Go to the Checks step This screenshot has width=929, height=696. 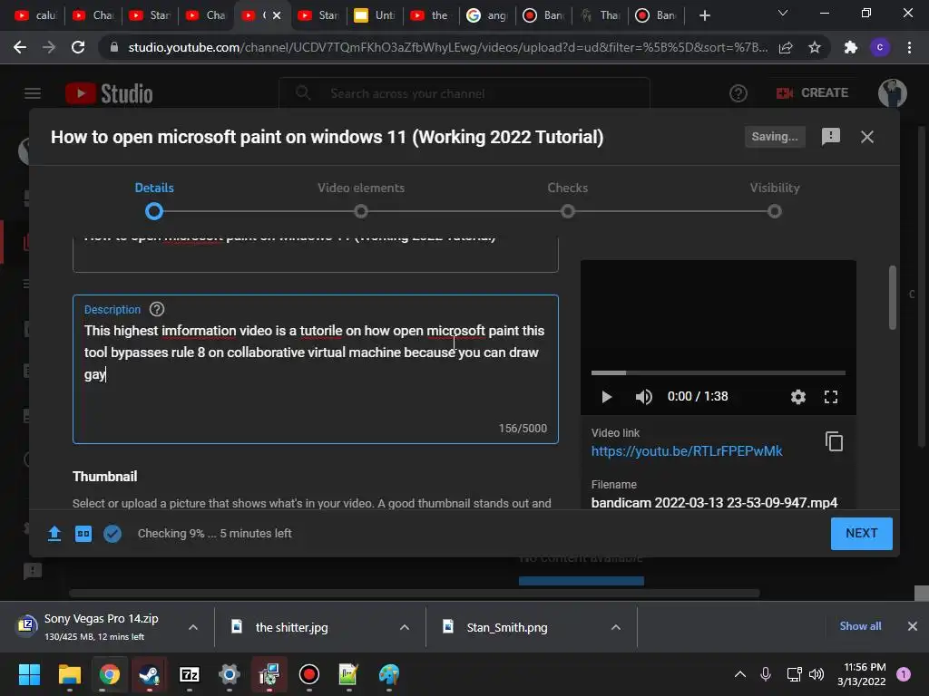pyautogui.click(x=568, y=199)
